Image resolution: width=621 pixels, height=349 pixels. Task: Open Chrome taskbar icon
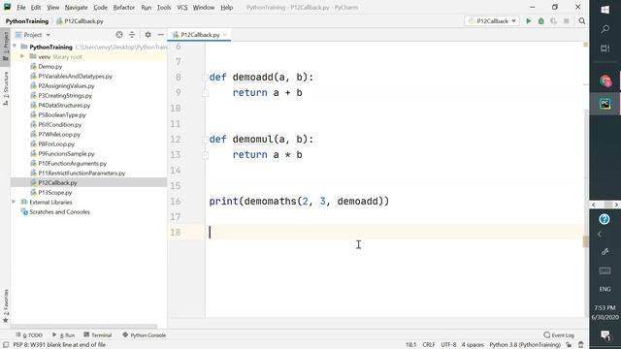(x=605, y=81)
